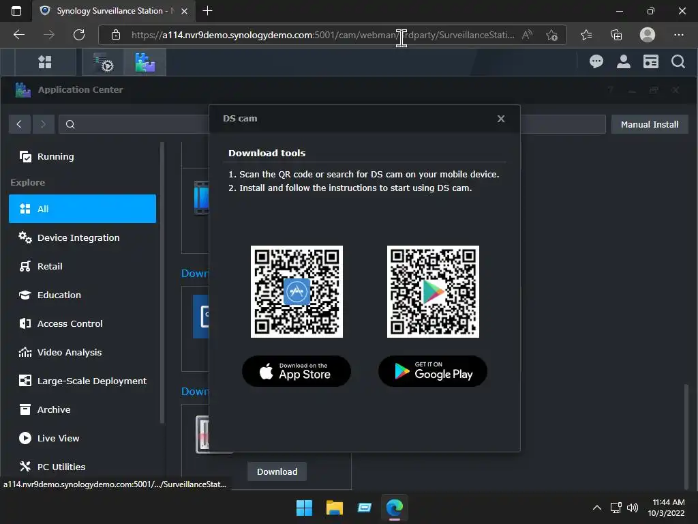The width and height of the screenshot is (698, 524).
Task: Open the taskbar clock and date
Action: [666, 508]
